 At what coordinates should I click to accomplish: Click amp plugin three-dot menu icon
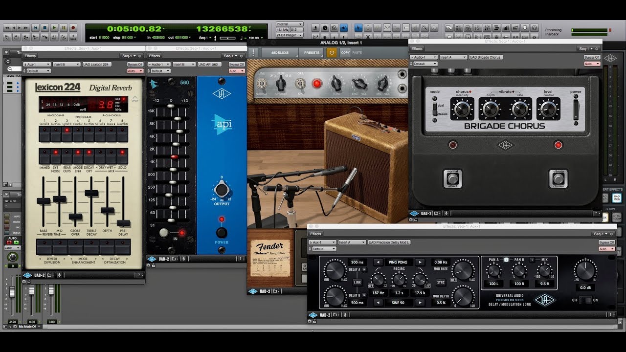click(253, 52)
